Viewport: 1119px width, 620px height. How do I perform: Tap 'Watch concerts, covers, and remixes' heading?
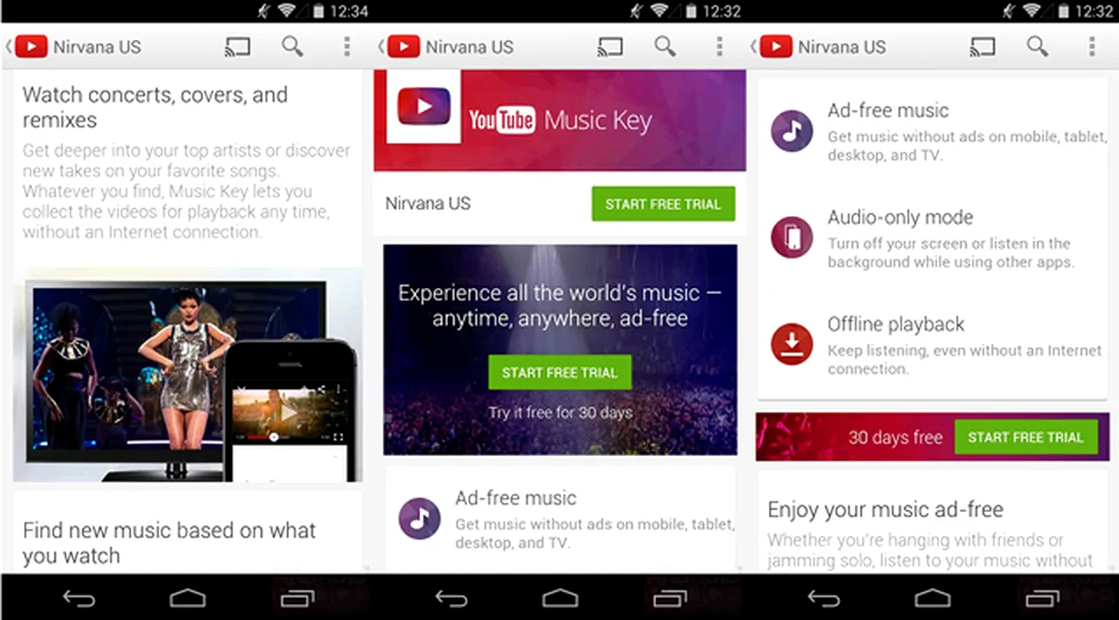(155, 107)
